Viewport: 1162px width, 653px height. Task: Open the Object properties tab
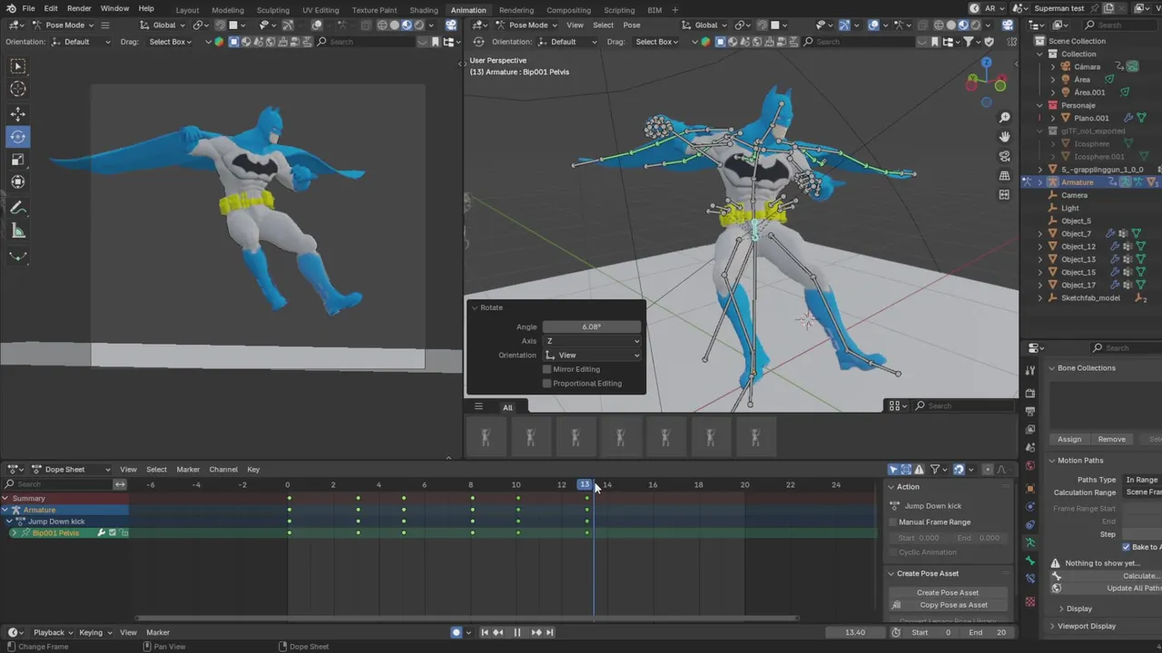[1029, 489]
